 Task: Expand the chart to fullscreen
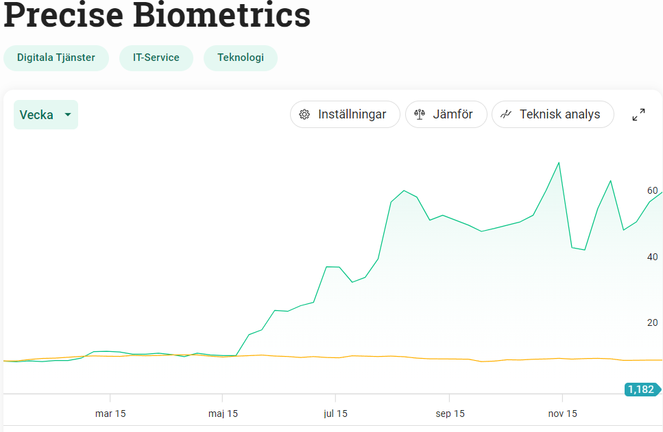pyautogui.click(x=638, y=115)
